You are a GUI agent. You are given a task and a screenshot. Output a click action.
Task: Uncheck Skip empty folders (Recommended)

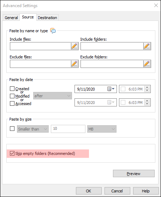12,153
